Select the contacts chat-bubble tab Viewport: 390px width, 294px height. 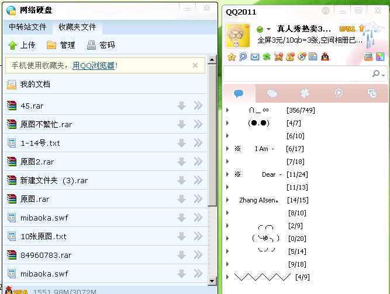pyautogui.click(x=239, y=93)
